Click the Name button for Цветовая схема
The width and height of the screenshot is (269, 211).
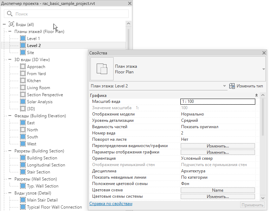[x=218, y=190]
